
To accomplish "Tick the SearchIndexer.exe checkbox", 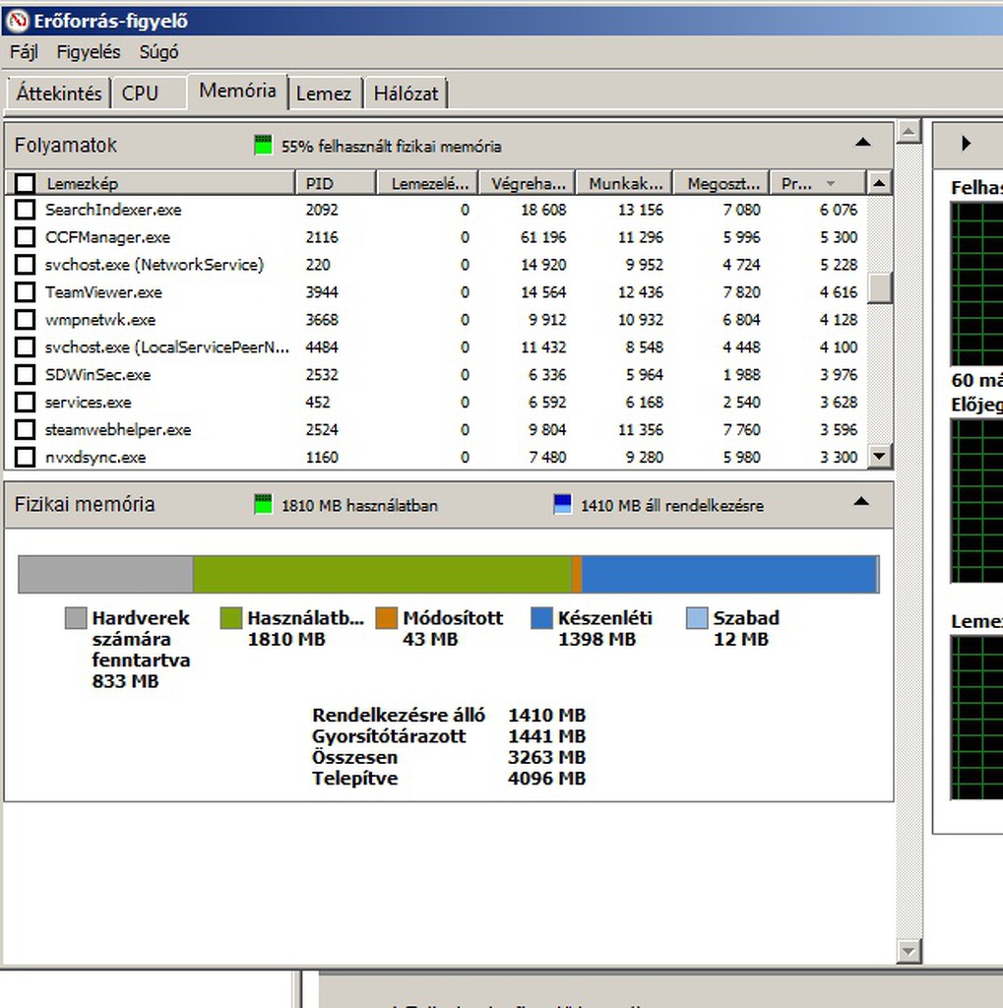I will [25, 209].
